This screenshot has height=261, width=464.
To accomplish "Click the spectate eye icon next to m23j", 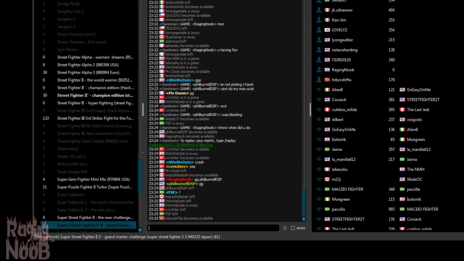I will pos(319,179).
